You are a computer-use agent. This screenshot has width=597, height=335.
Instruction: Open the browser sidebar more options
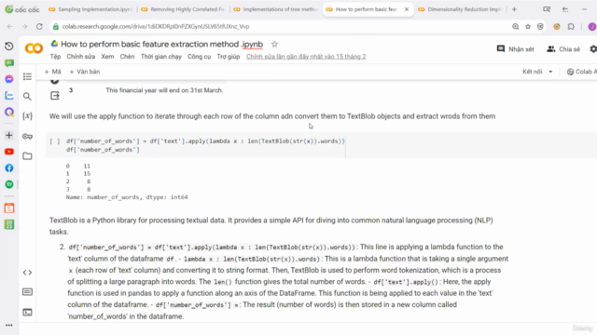(9, 325)
